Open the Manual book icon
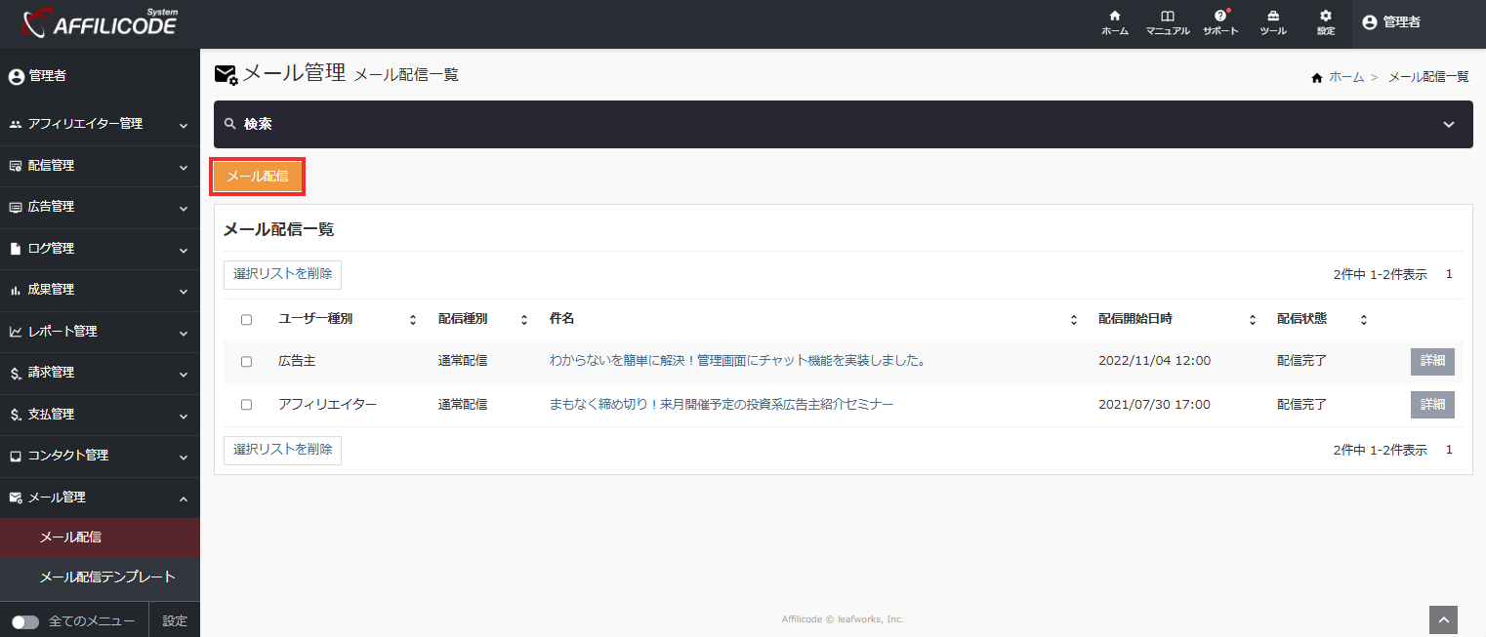Image resolution: width=1486 pixels, height=637 pixels. pyautogui.click(x=1167, y=18)
